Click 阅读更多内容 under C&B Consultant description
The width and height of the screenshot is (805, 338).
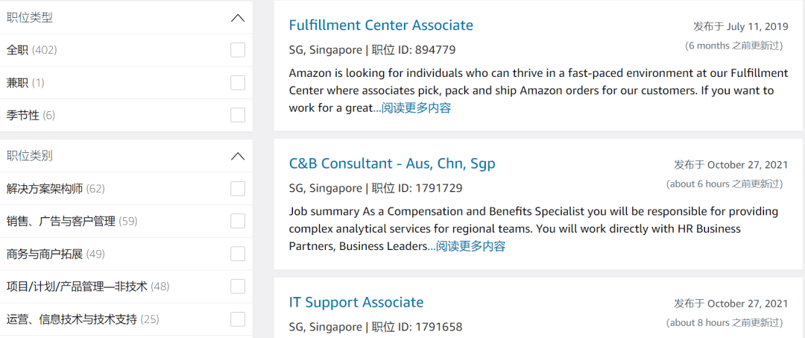click(470, 246)
